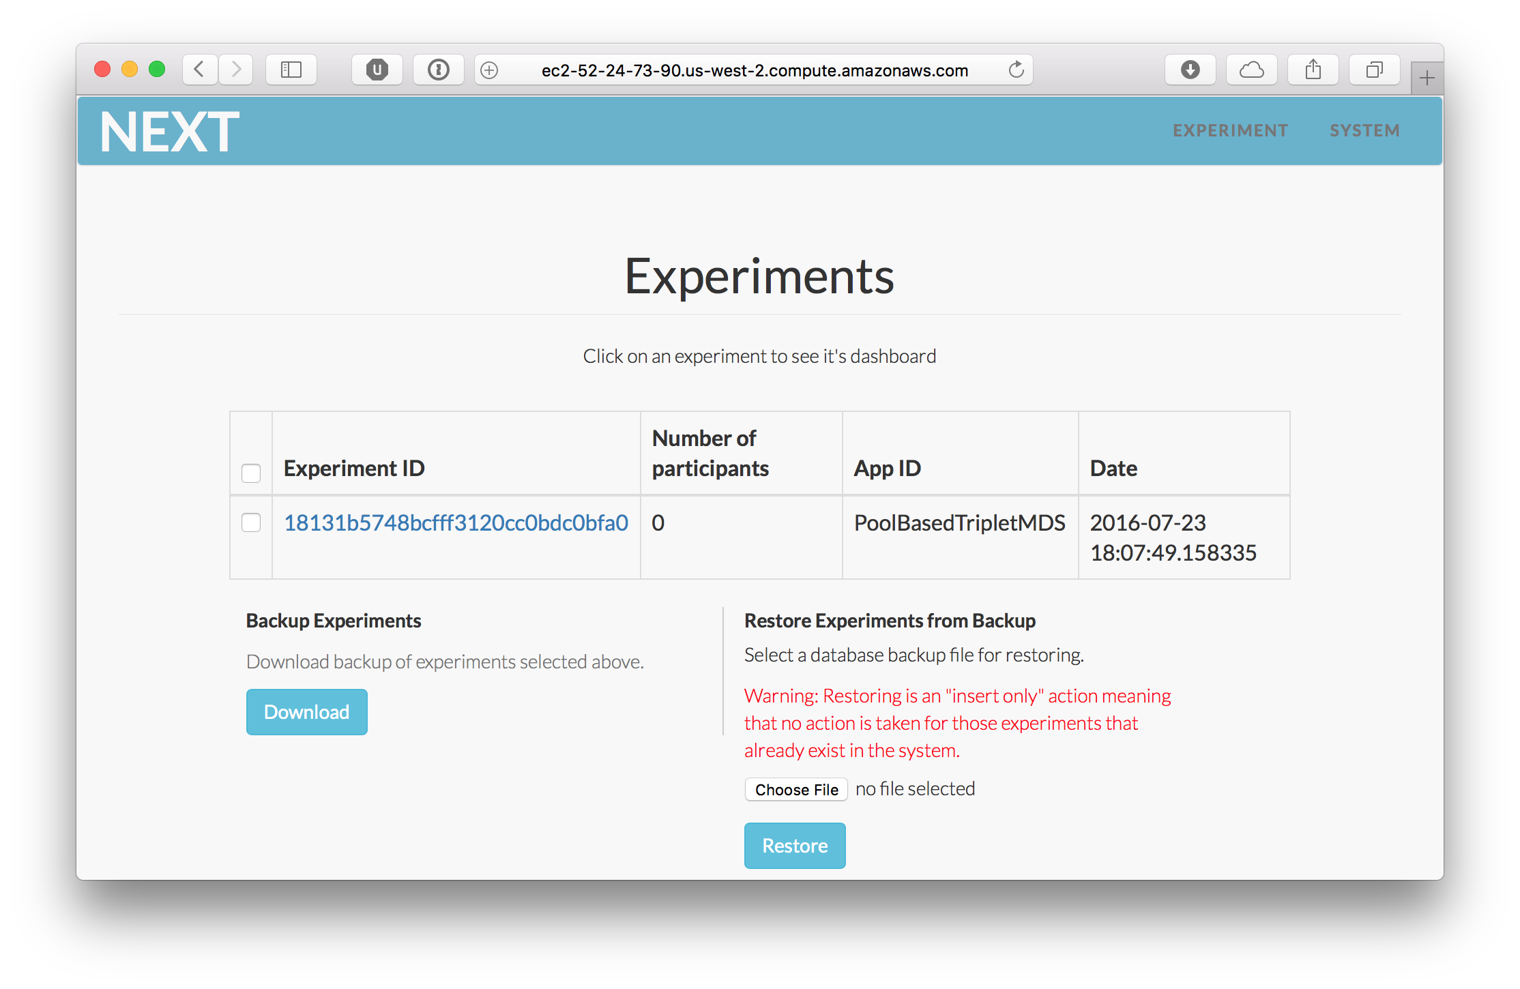Click the Share toolbar icon
Screen dimensions: 1520x989
[1313, 70]
